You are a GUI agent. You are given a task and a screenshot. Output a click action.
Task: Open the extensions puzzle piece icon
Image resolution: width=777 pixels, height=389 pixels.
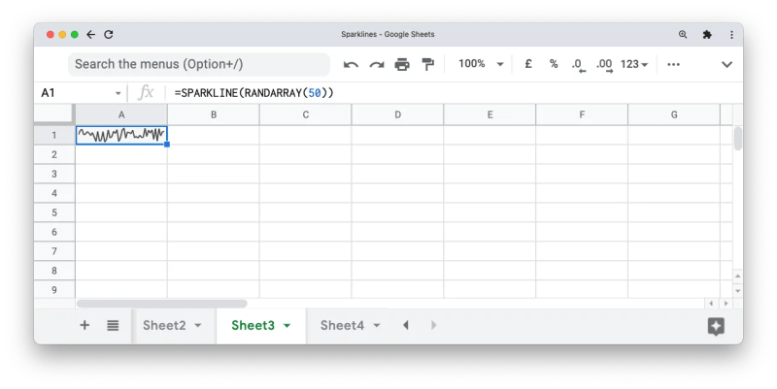coord(707,34)
